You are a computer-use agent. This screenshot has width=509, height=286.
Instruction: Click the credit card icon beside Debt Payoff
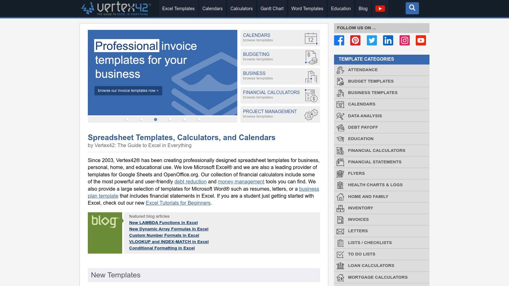tap(340, 127)
